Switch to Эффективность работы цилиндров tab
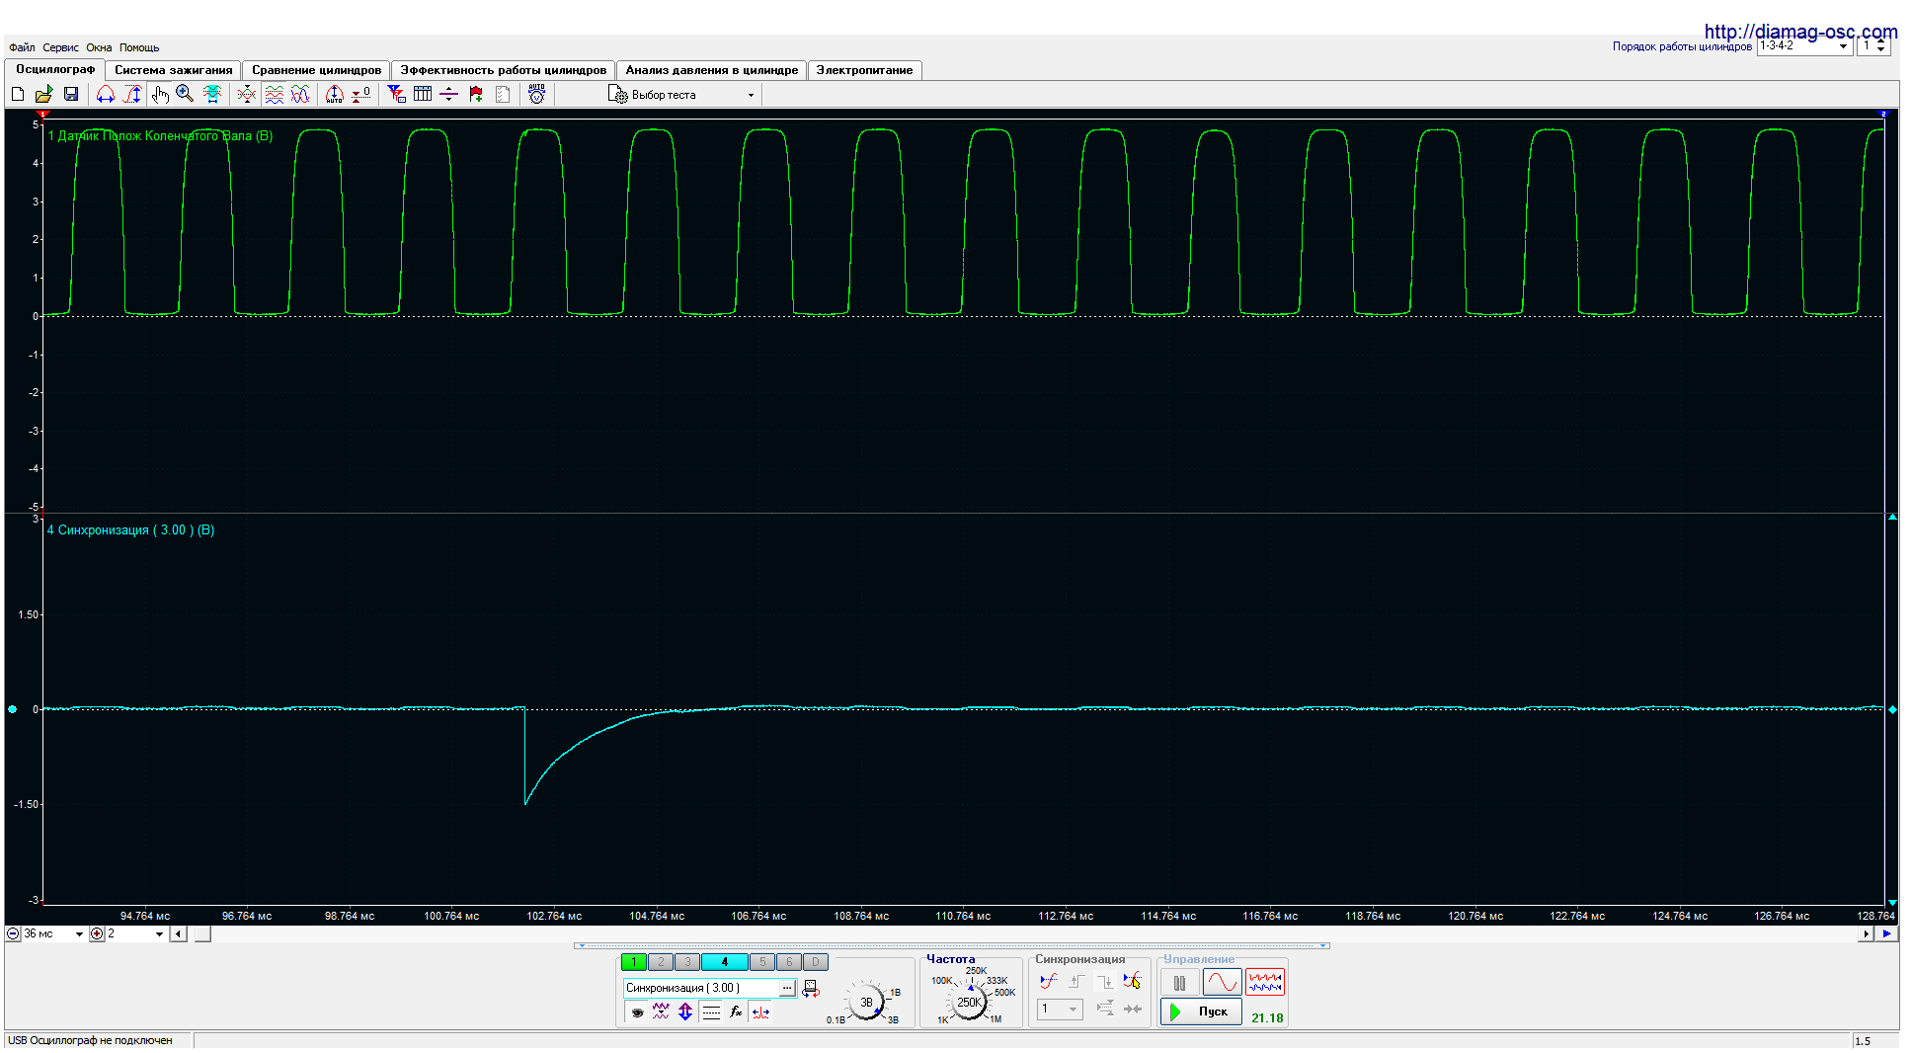The width and height of the screenshot is (1912, 1053). pos(504,70)
